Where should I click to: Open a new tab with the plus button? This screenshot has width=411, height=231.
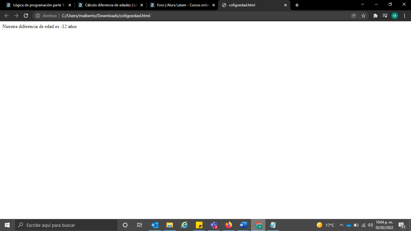(x=297, y=5)
